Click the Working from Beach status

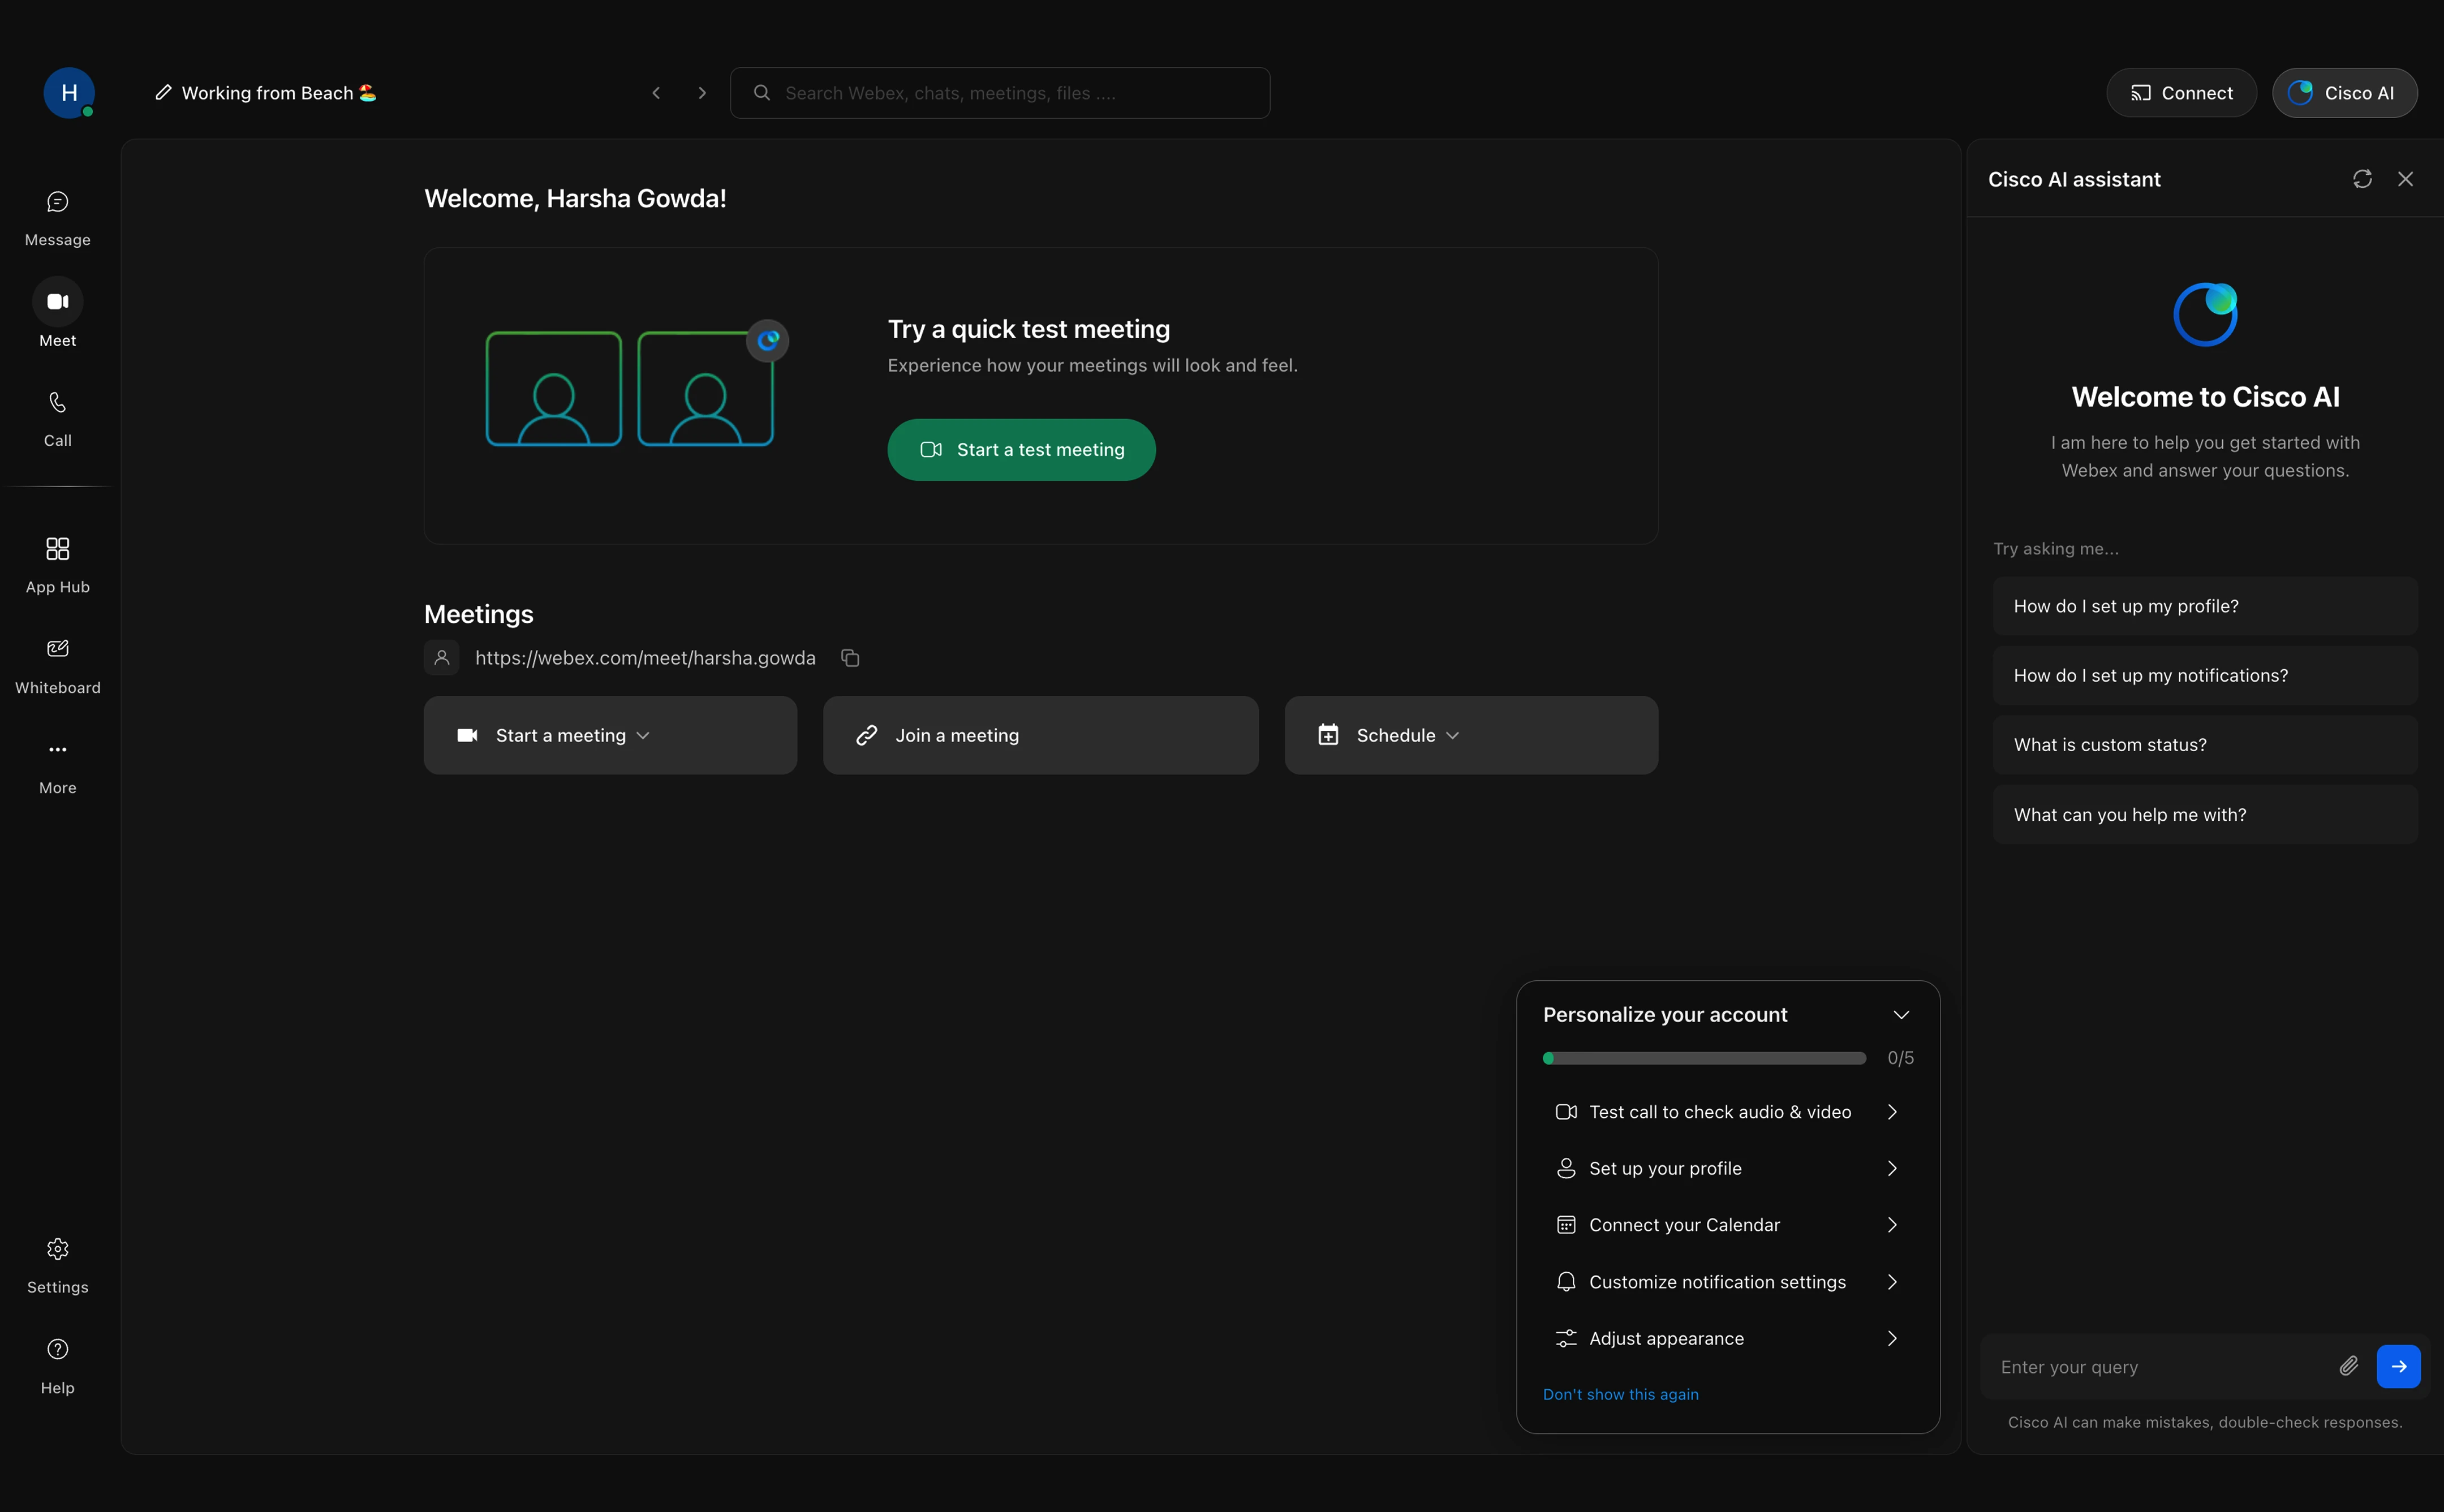[x=279, y=93]
